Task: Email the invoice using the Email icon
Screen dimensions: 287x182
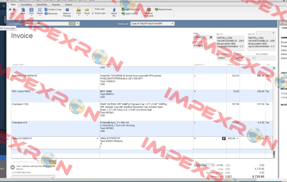Action: (x=87, y=11)
